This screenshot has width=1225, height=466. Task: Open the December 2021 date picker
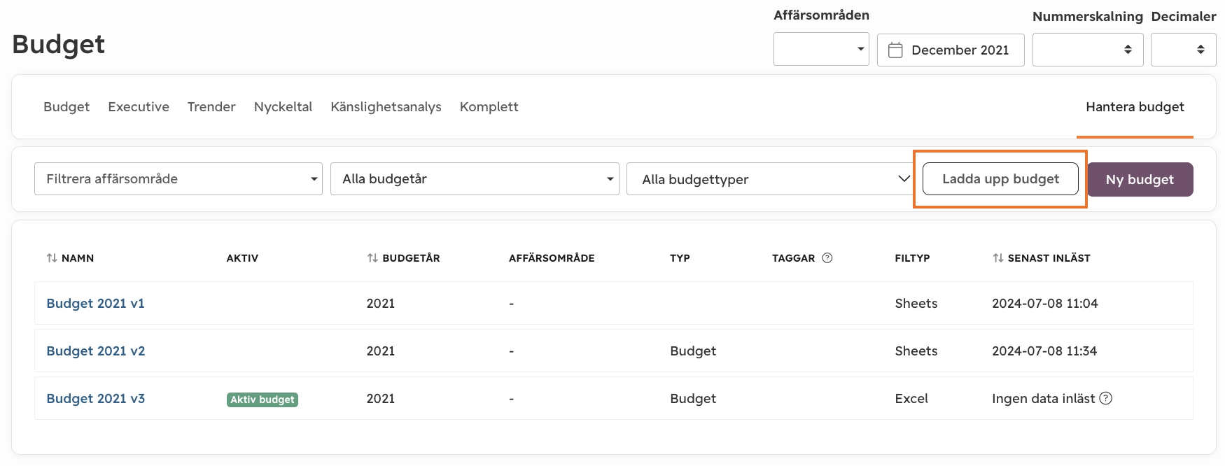[951, 50]
